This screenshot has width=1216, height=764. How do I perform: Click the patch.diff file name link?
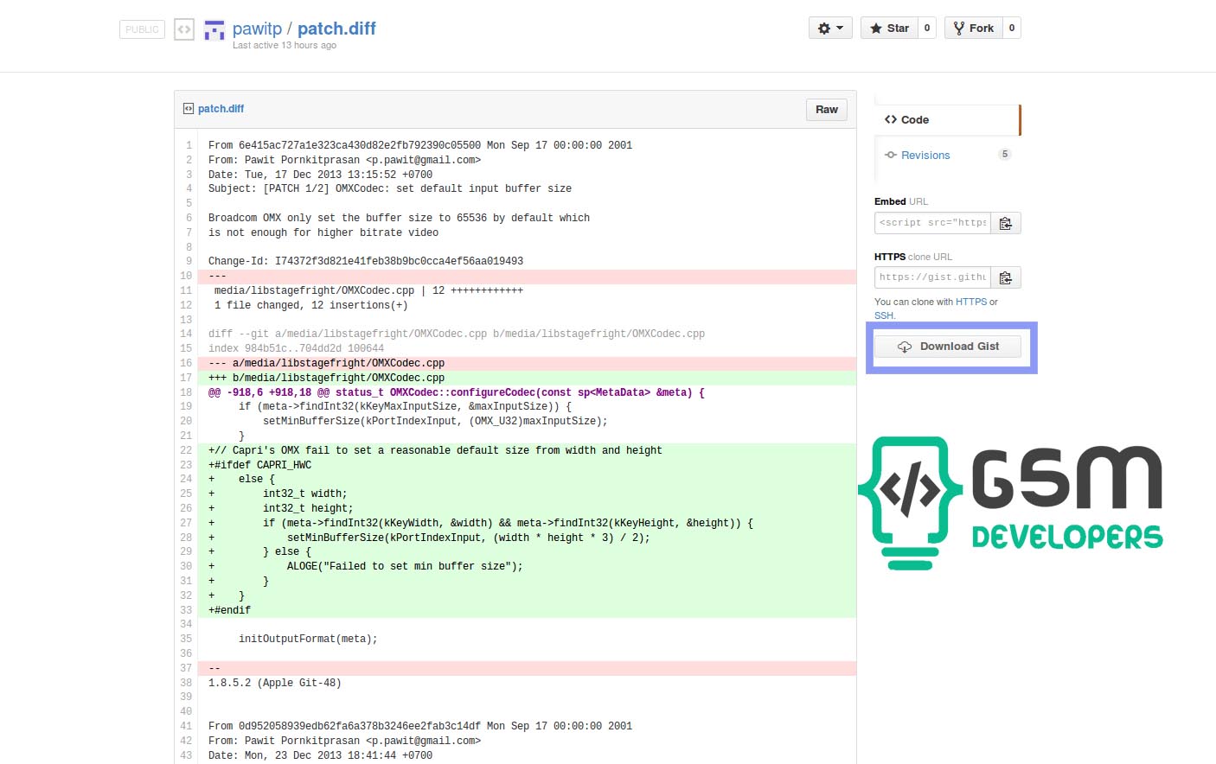point(221,109)
